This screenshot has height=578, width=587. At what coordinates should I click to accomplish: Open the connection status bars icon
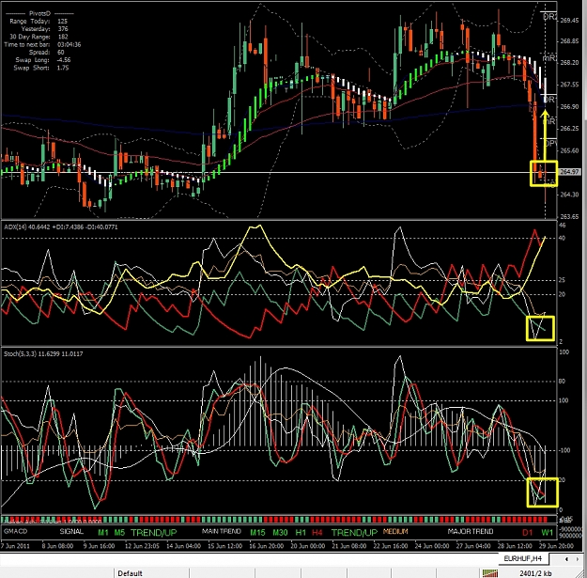490,573
